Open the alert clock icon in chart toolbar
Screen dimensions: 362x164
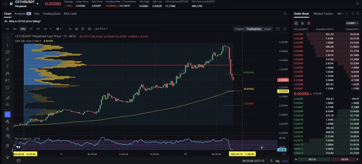point(76,29)
